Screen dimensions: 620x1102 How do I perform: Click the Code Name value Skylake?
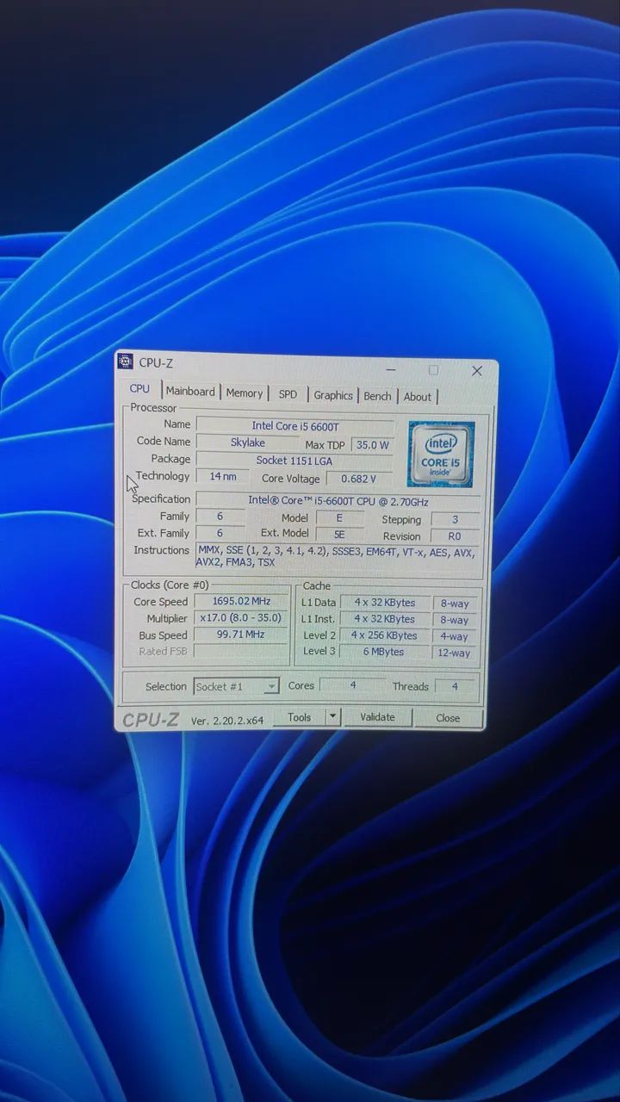(247, 443)
